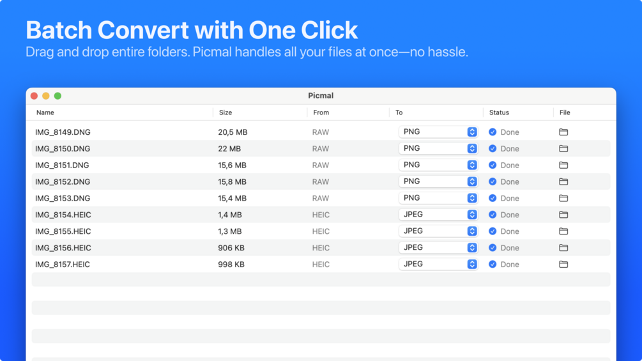The height and width of the screenshot is (361, 642).
Task: Select file name IMG_8149.DNG
Action: [63, 132]
